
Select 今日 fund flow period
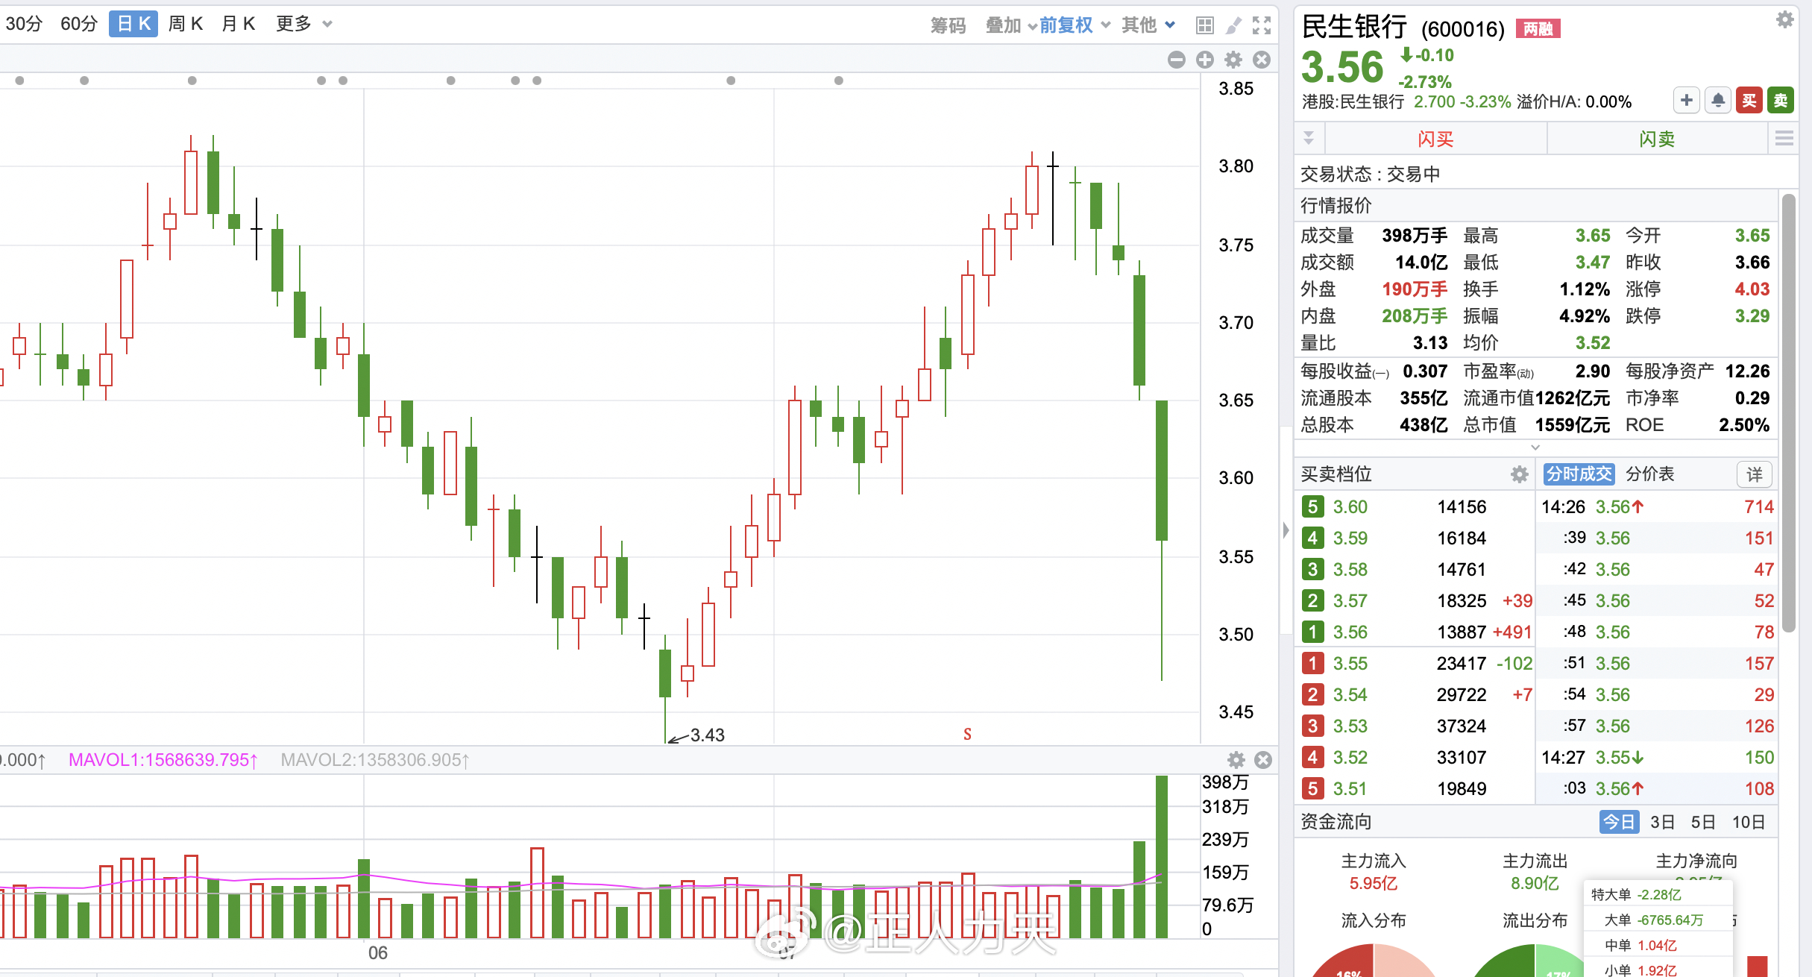(x=1619, y=822)
